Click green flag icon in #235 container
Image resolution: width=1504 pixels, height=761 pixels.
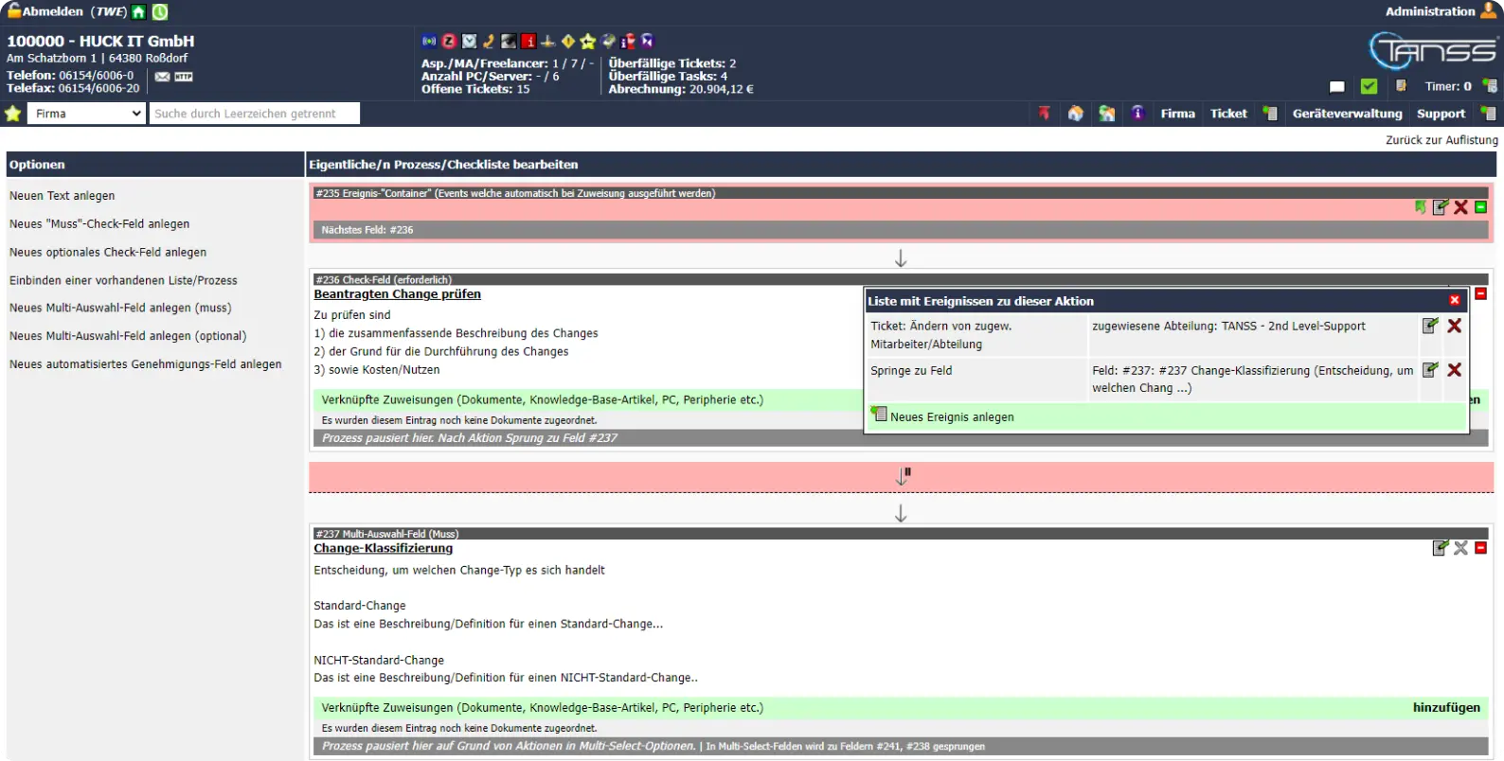[1420, 207]
